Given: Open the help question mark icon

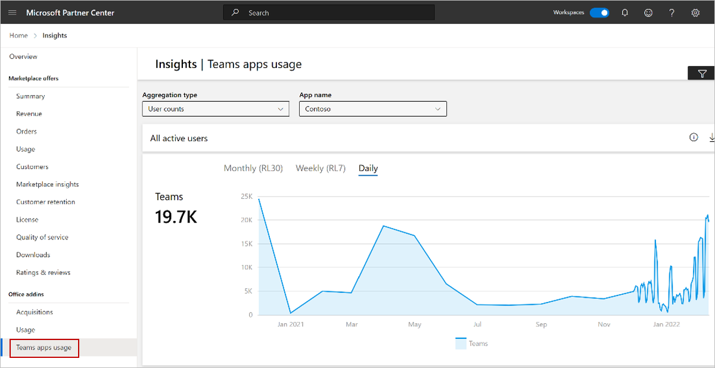Looking at the screenshot, I should [x=672, y=13].
